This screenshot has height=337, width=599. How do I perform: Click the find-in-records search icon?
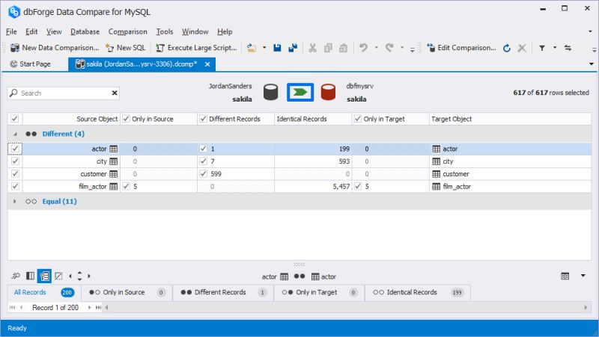16,276
